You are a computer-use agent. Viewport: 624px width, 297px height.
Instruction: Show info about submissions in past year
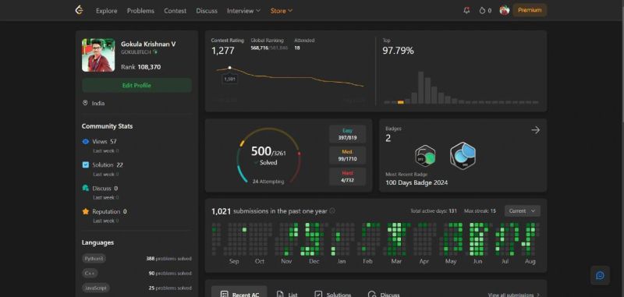pos(332,211)
